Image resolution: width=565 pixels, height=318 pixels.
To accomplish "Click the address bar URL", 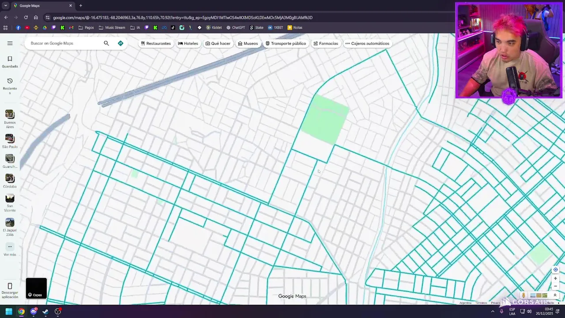I will 183,18.
